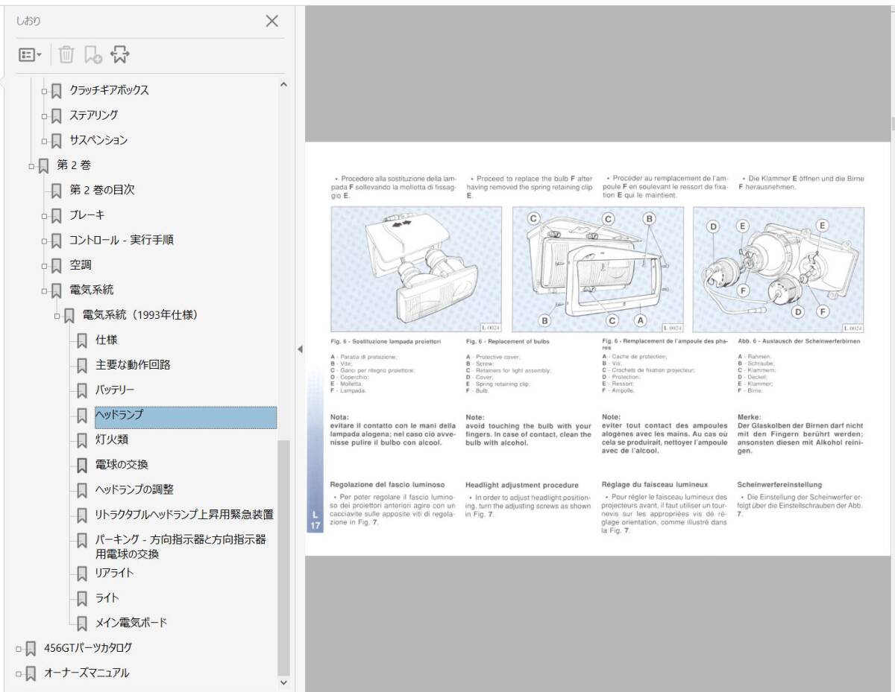Expand the オーナーズマニュアル bookmark
Screen dimensions: 895x692
tap(19, 673)
